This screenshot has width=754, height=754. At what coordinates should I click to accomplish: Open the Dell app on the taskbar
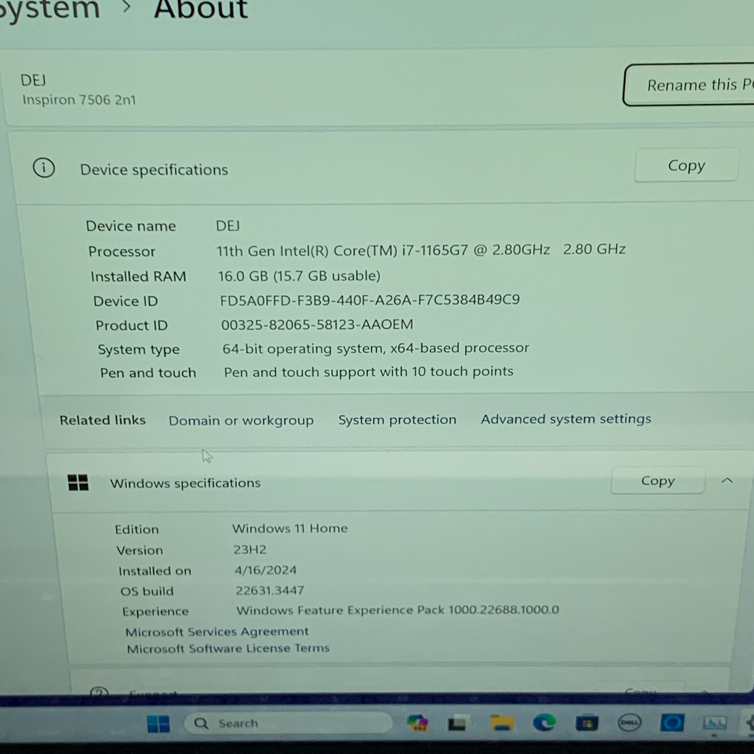[629, 722]
